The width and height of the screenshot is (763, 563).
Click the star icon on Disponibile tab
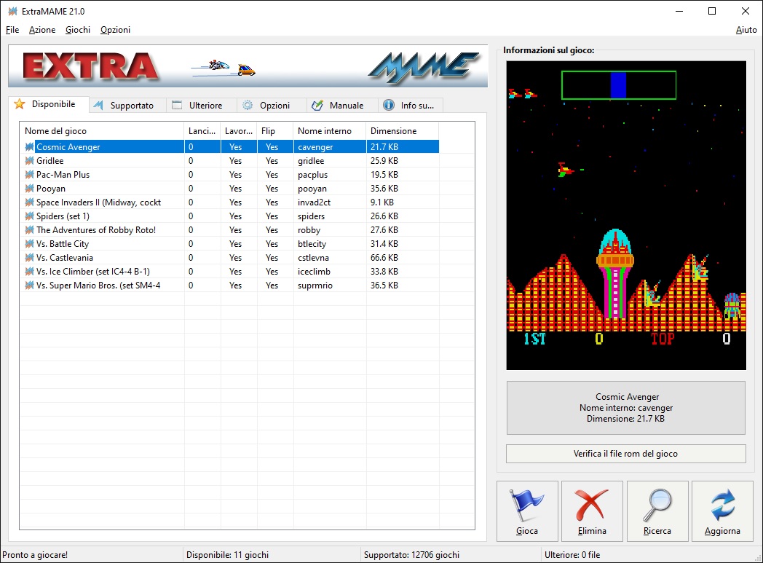[x=20, y=103]
